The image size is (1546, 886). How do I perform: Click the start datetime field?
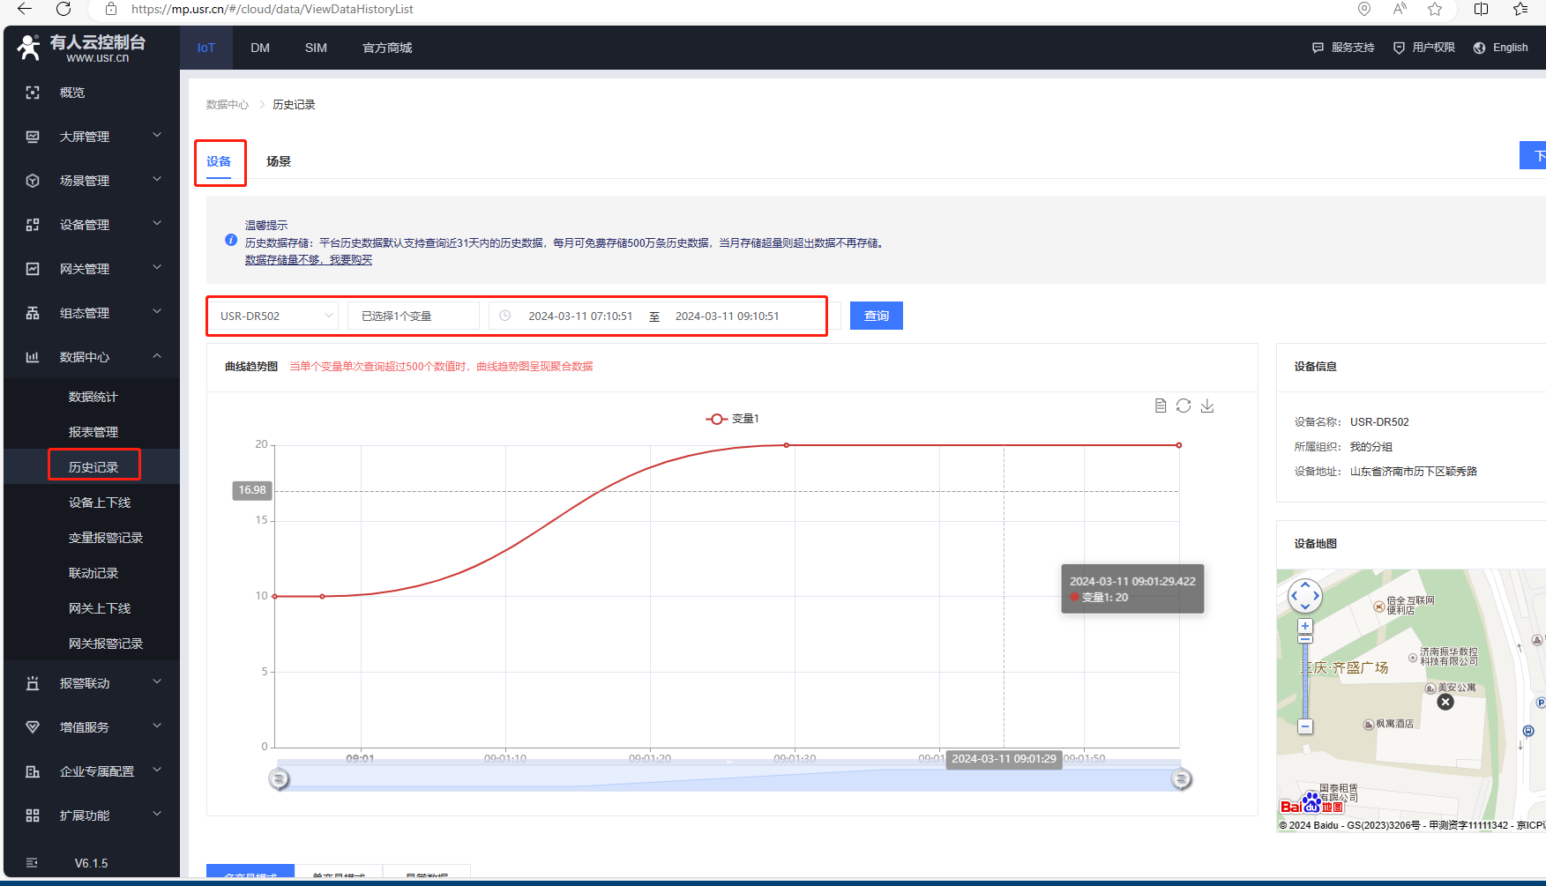(579, 316)
